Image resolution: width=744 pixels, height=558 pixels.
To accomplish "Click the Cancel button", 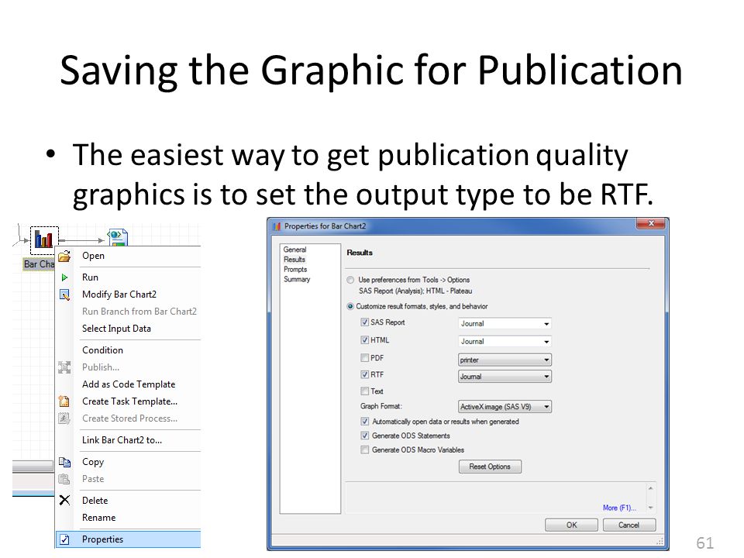I will [x=629, y=525].
